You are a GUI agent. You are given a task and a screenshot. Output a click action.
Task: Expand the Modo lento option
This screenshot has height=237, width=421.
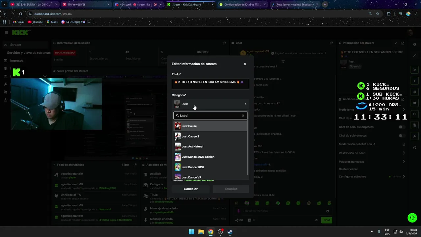click(372, 110)
